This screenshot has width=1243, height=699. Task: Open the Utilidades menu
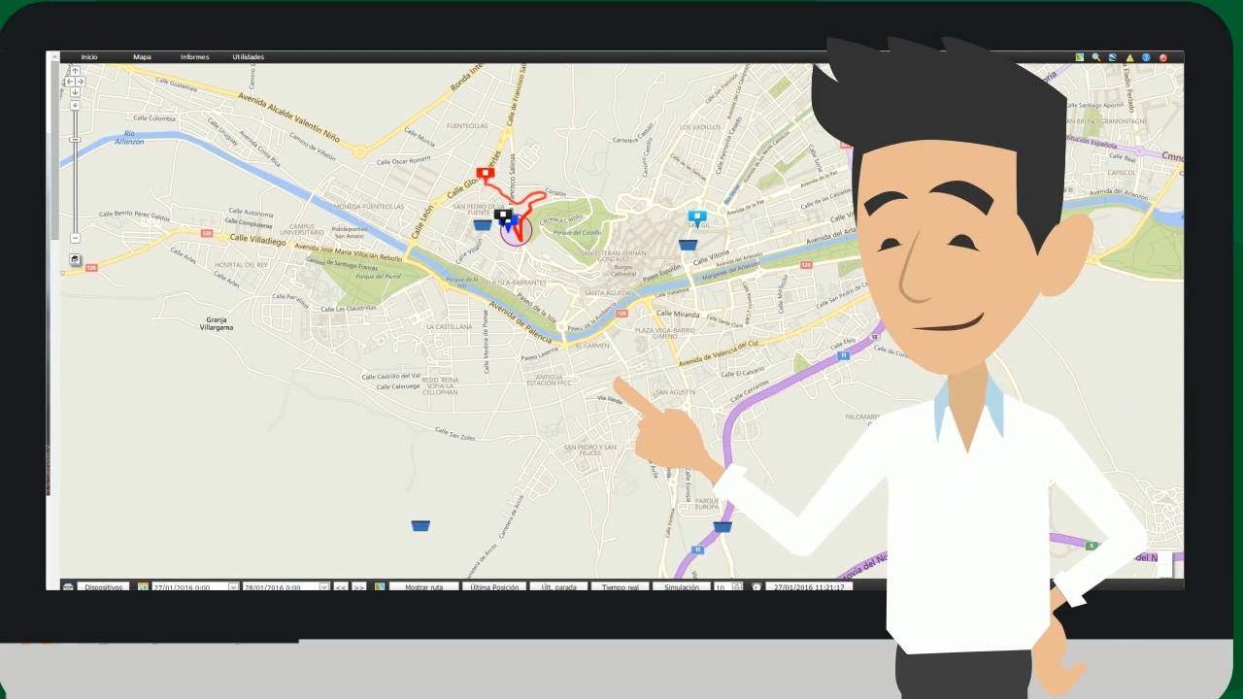coord(248,57)
